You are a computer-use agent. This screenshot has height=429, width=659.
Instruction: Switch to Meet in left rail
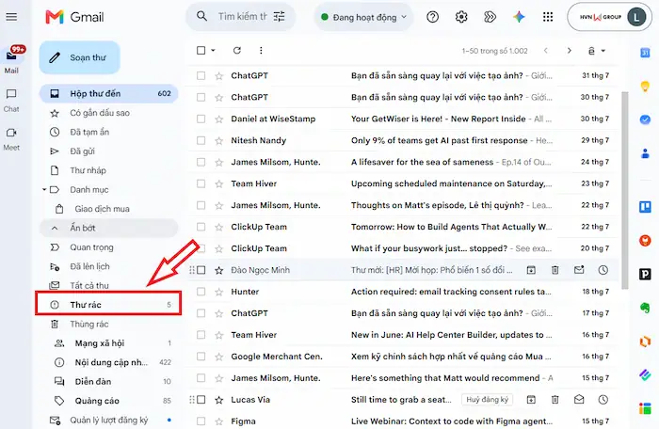[x=11, y=139]
